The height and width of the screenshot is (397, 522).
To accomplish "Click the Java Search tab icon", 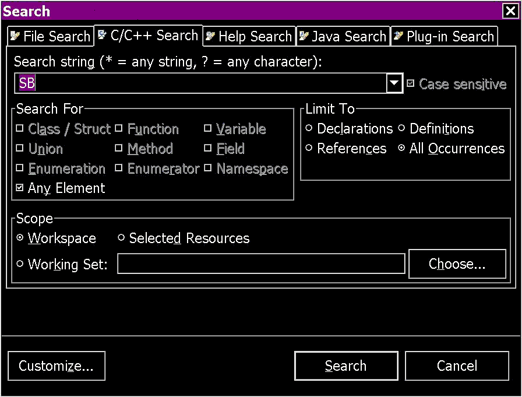I will tap(304, 36).
